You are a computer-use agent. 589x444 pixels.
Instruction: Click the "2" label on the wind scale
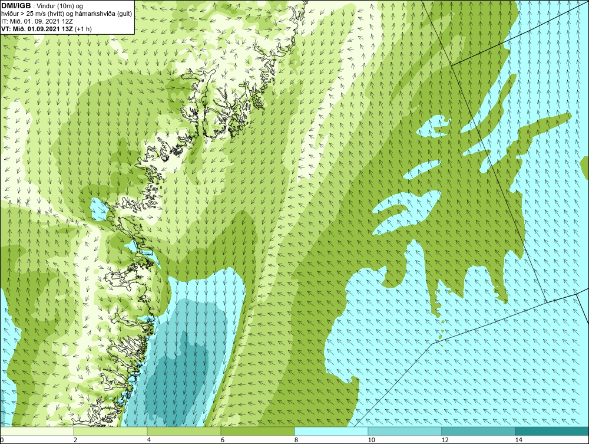pyautogui.click(x=75, y=440)
